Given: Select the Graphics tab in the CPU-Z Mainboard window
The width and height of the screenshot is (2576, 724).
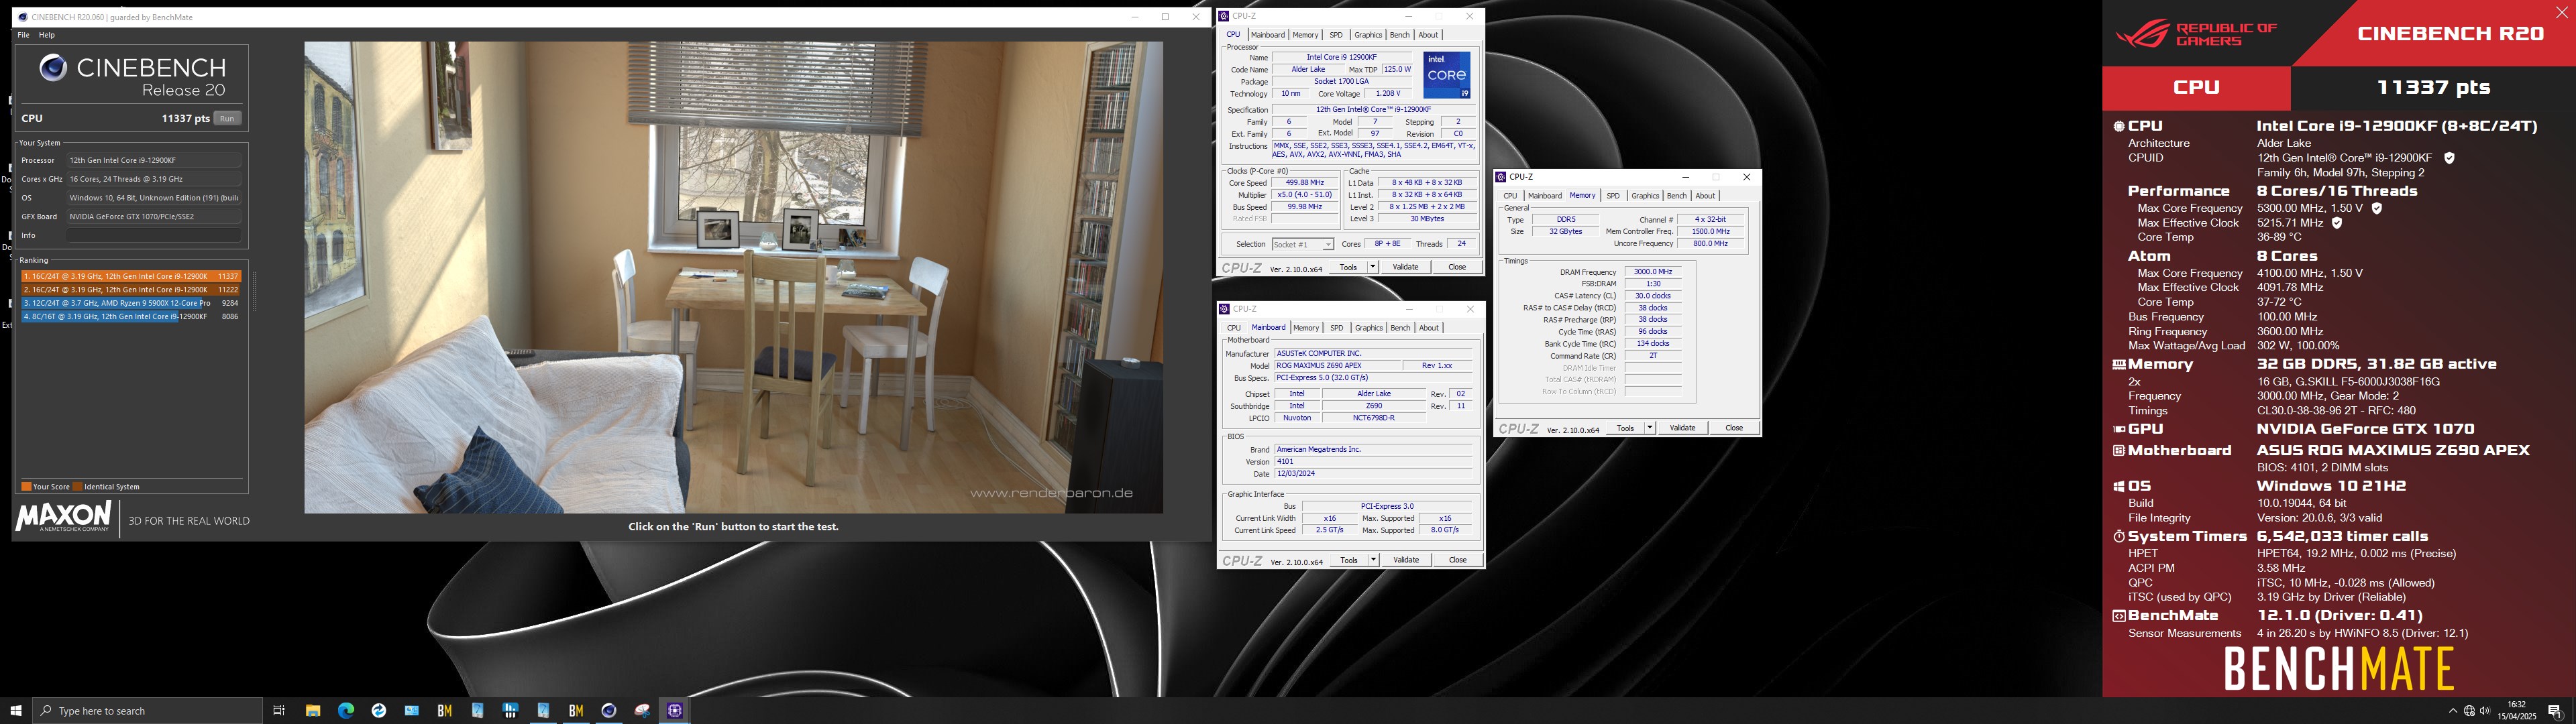Looking at the screenshot, I should click(1369, 328).
